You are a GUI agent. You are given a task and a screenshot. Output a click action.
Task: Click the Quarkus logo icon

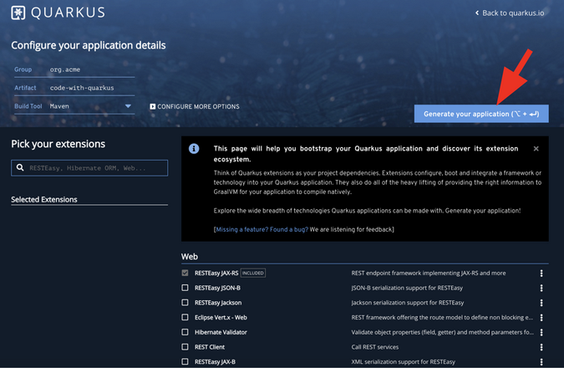click(18, 13)
